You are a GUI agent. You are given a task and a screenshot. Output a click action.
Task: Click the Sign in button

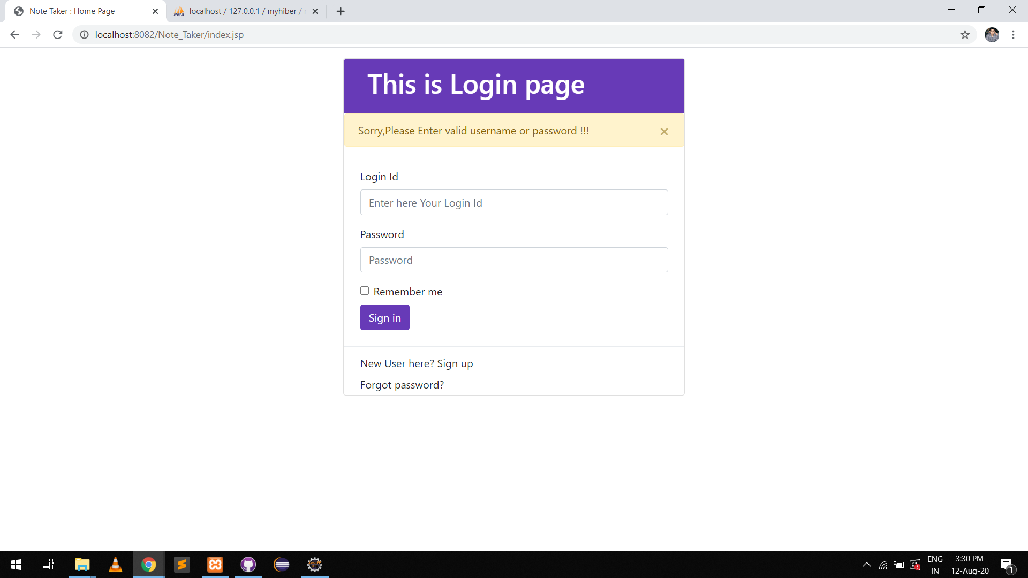tap(384, 318)
